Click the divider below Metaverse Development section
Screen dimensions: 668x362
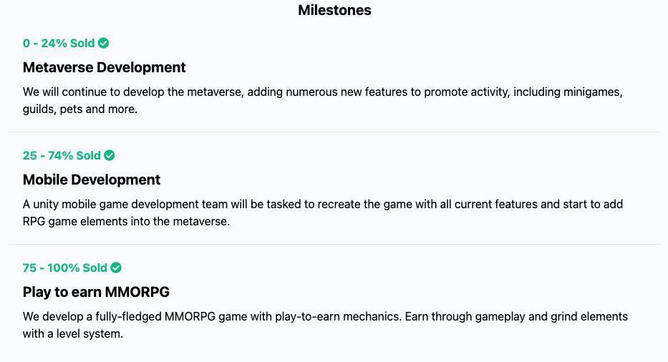click(x=334, y=132)
